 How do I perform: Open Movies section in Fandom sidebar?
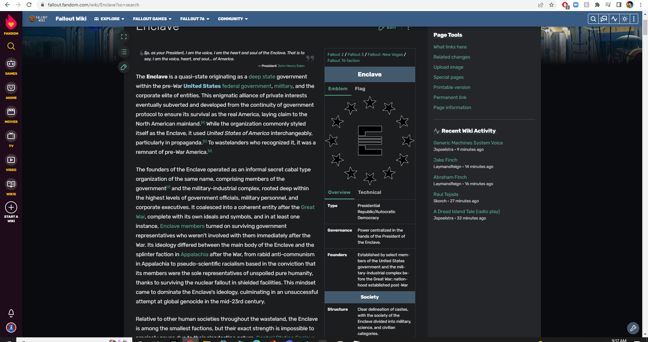coord(11,115)
